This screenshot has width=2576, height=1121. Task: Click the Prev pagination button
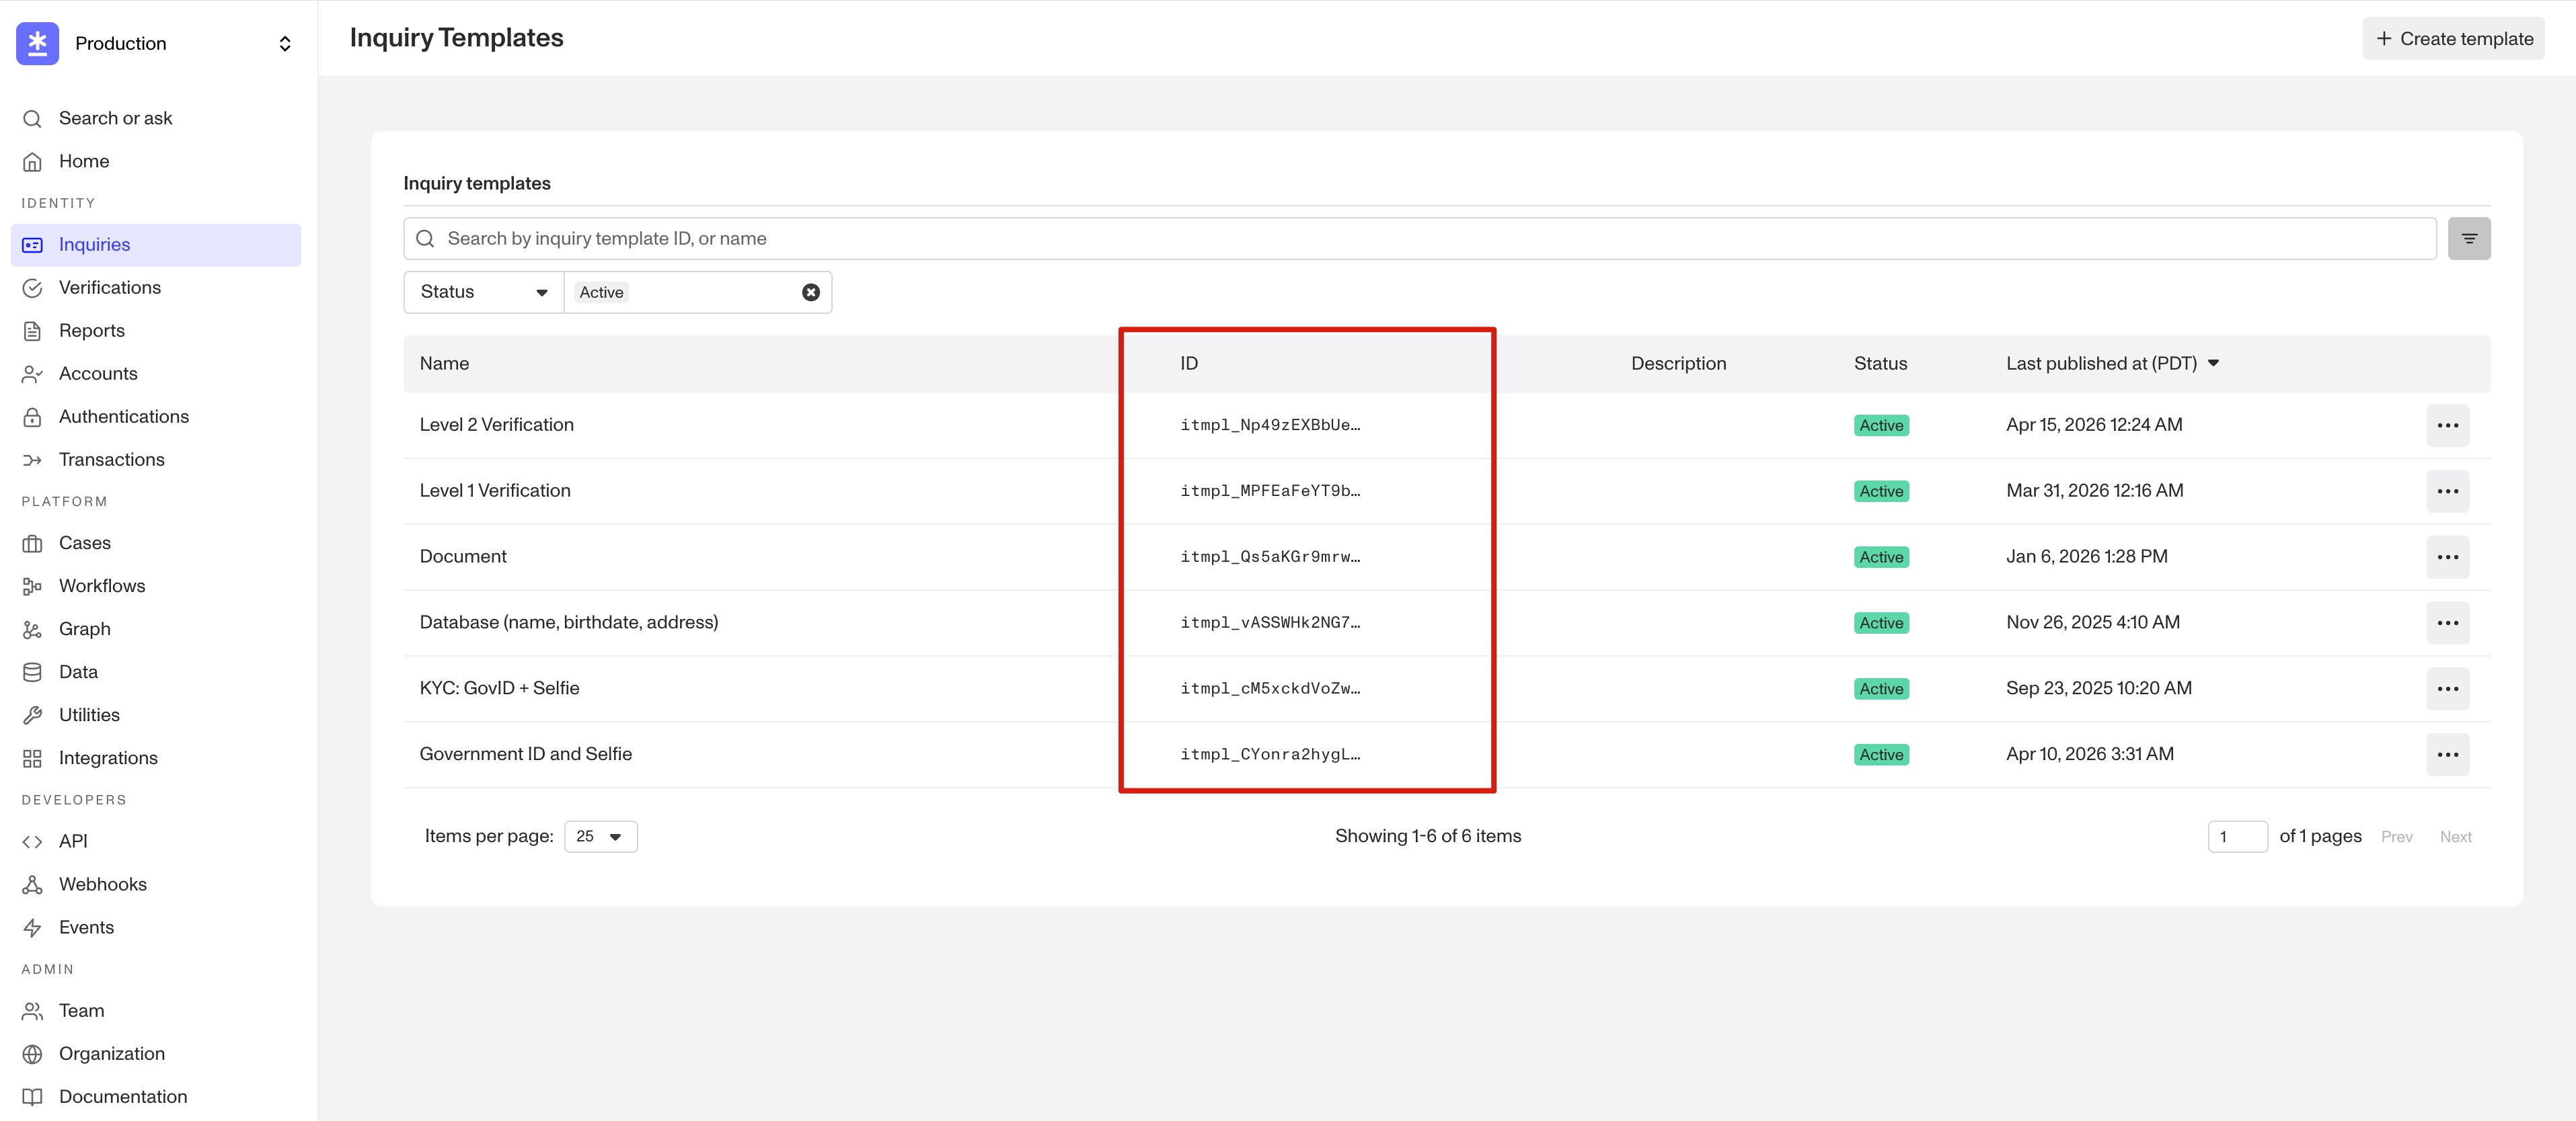[2396, 837]
